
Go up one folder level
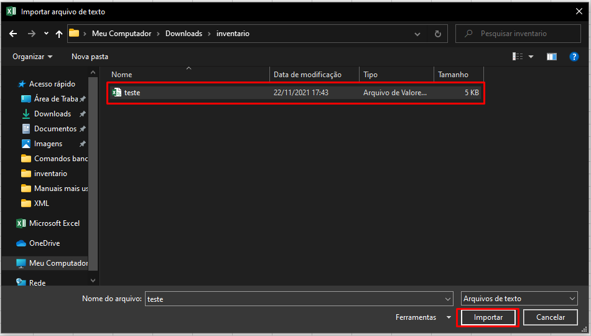[59, 34]
